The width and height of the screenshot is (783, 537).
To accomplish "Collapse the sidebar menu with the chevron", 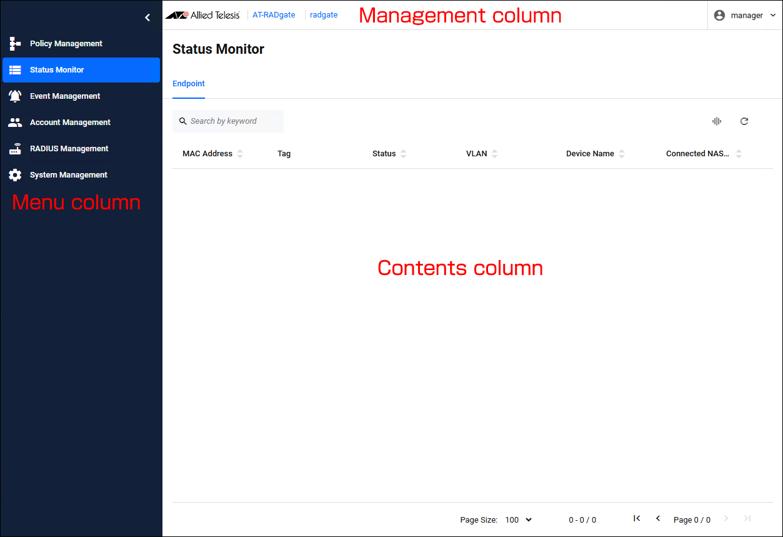I will point(147,18).
